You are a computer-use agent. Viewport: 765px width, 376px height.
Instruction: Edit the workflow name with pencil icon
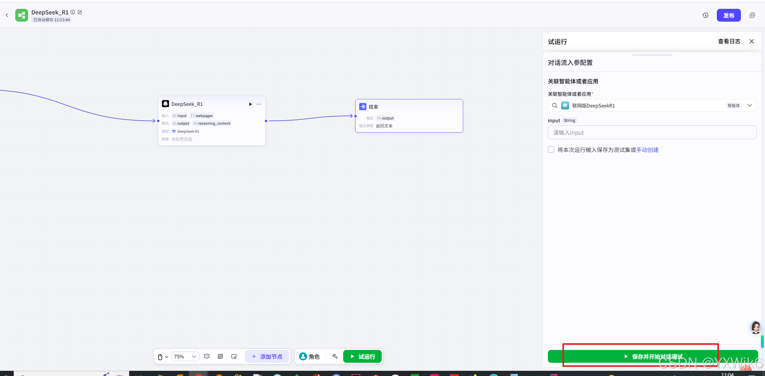80,12
